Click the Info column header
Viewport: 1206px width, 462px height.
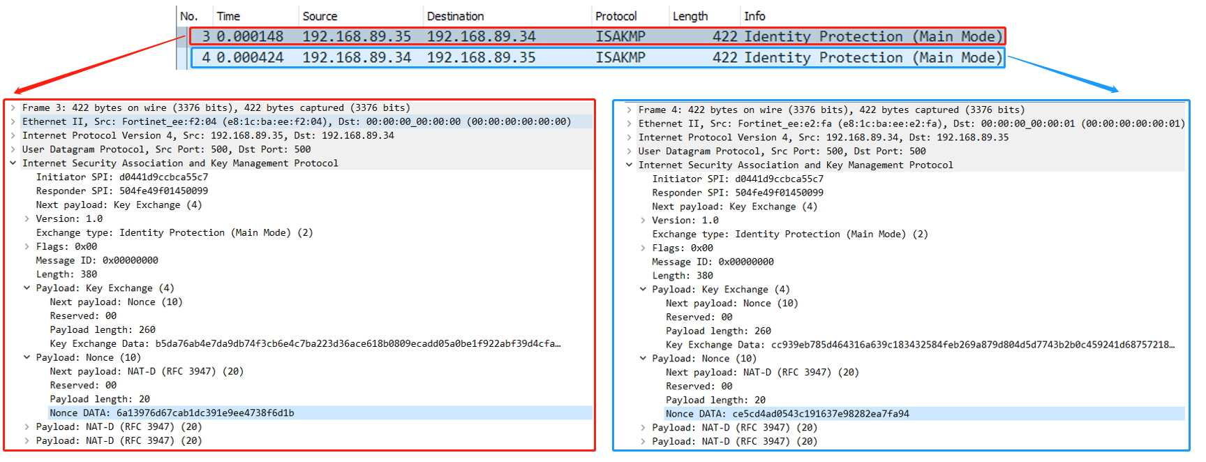pyautogui.click(x=754, y=16)
